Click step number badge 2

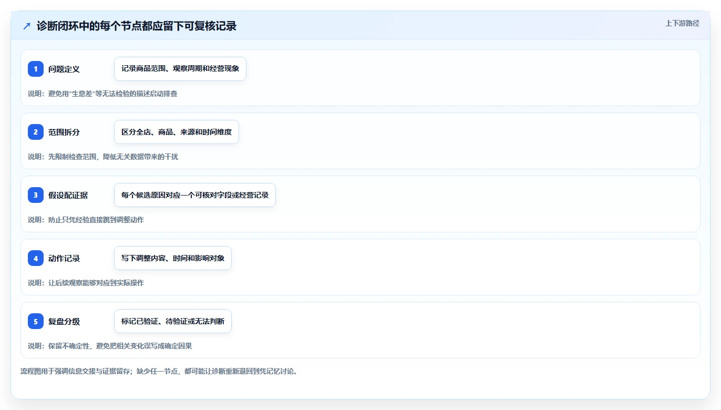click(36, 132)
